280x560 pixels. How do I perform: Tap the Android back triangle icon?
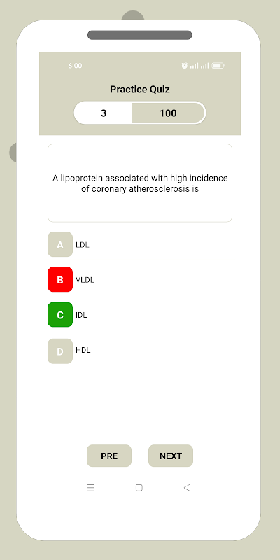click(x=187, y=487)
